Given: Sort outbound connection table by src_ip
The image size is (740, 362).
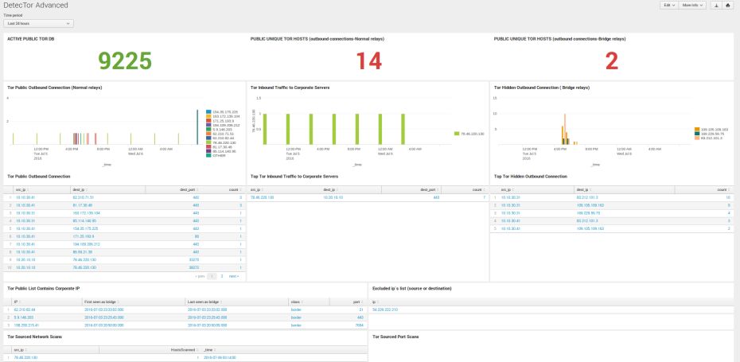Looking at the screenshot, I should [x=22, y=189].
